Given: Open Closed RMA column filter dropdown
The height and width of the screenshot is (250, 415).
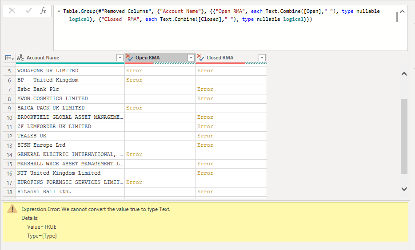Looking at the screenshot, I should click(x=262, y=58).
